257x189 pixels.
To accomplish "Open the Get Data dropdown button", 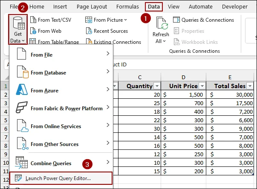I will pos(18,29).
